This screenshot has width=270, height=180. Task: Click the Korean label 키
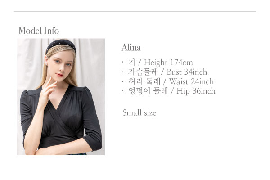[x=132, y=62]
